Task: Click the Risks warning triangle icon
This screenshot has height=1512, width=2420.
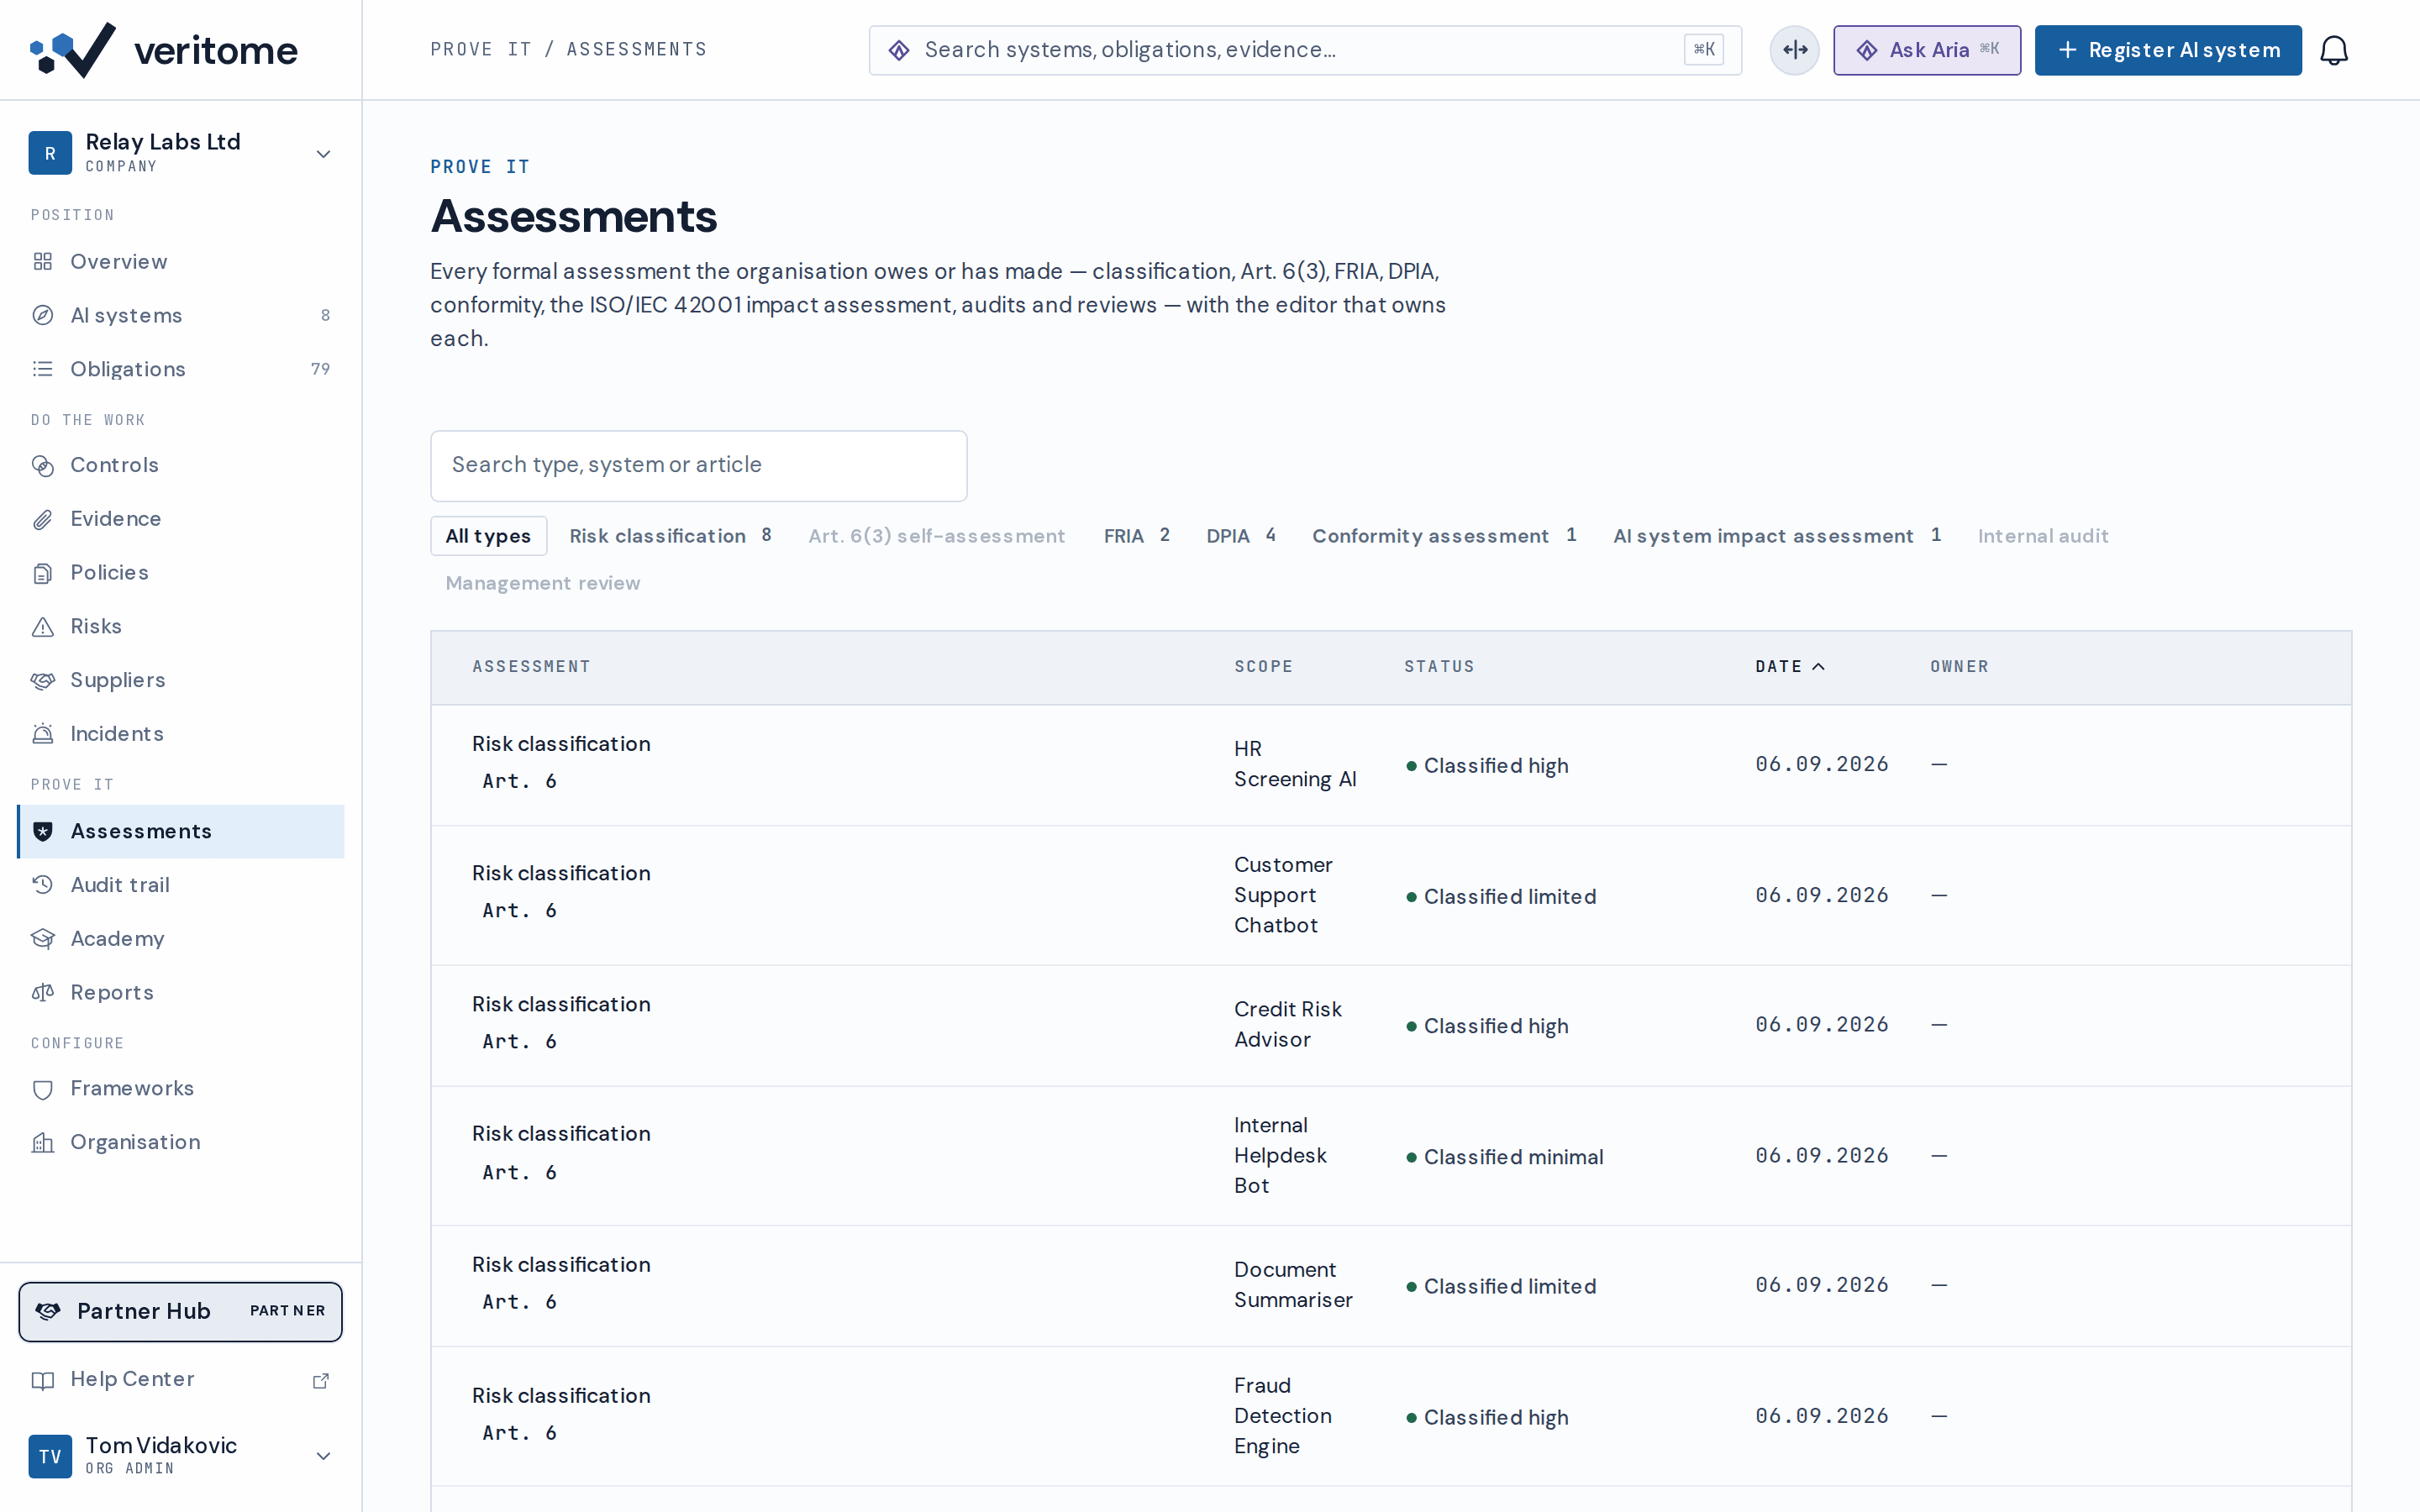Action: click(43, 627)
